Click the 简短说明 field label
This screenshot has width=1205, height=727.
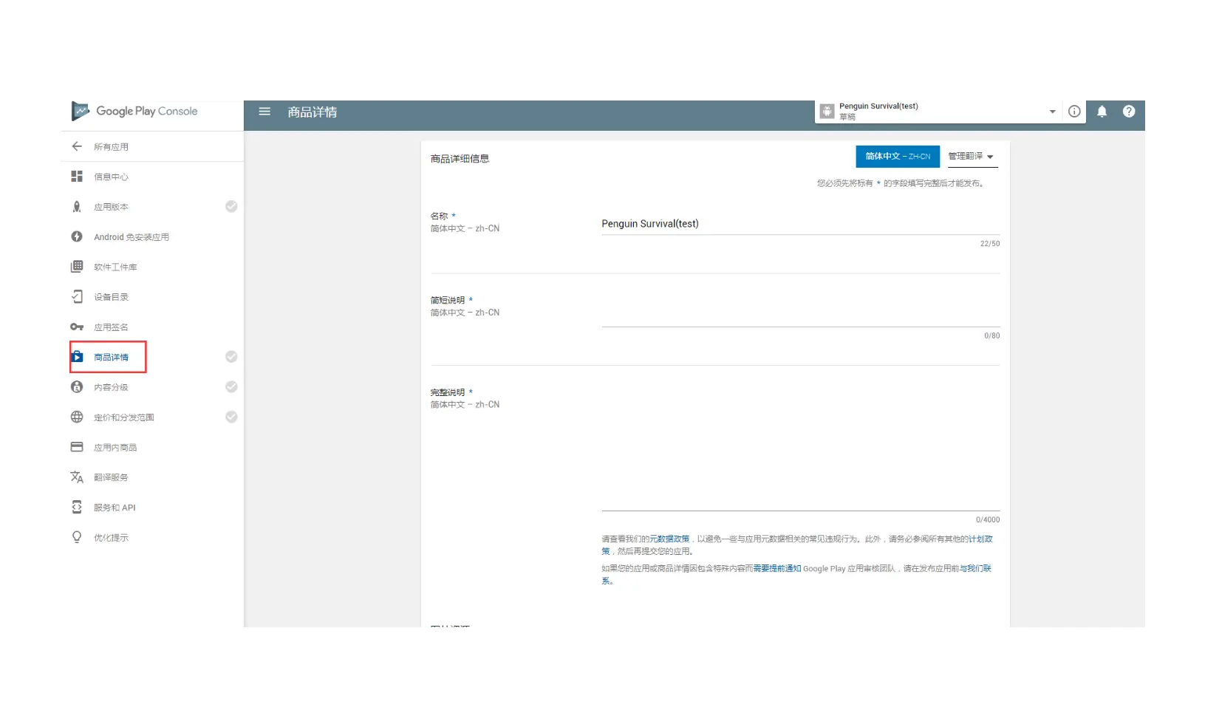click(448, 300)
